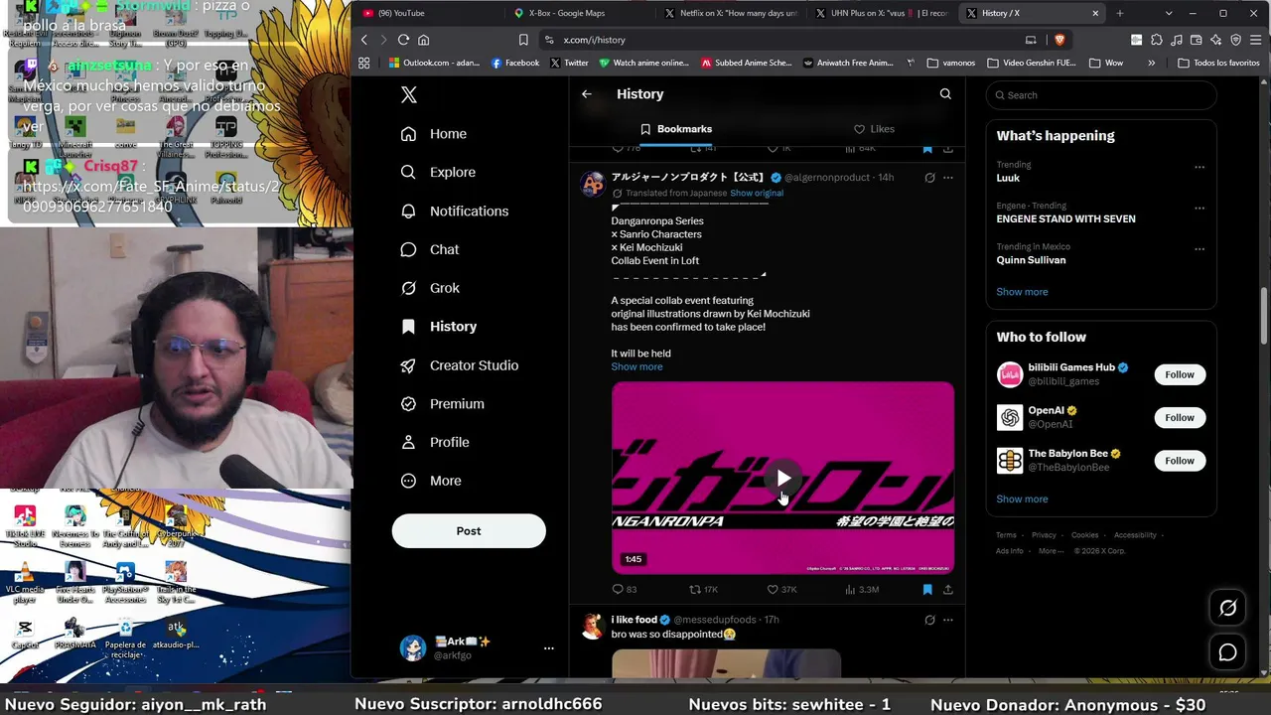Open ENGENE STAND WITH SEVEN trend
The height and width of the screenshot is (715, 1271).
1066,218
